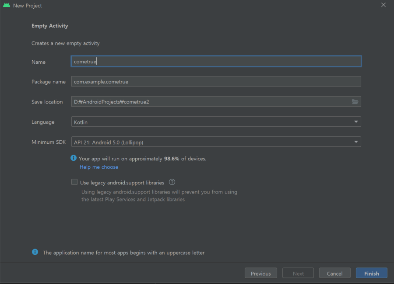Expand the Minimum SDK dropdown

pos(216,142)
